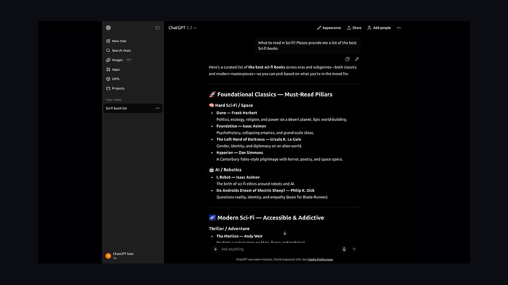Click the Search chats magnifier icon

tap(108, 50)
